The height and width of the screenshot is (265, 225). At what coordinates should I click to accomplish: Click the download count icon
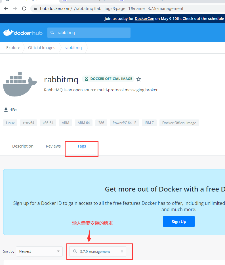pyautogui.click(x=6, y=110)
